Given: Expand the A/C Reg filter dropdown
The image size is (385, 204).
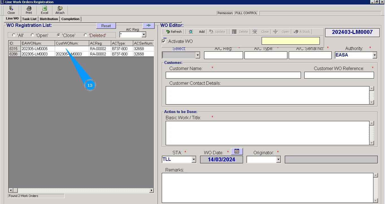Looking at the screenshot, I should coord(144,35).
